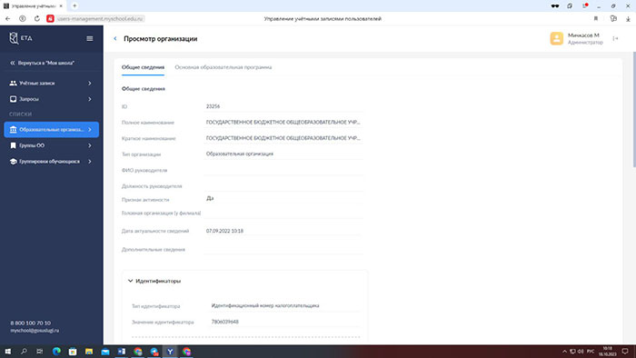Open the browser downloads icon
The height and width of the screenshot is (358, 636).
628,19
